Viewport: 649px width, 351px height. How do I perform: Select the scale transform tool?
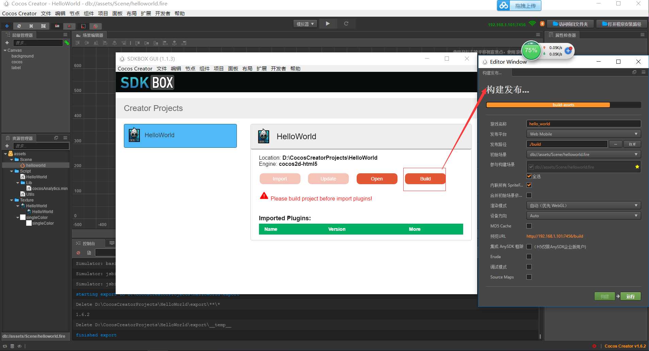coord(31,26)
